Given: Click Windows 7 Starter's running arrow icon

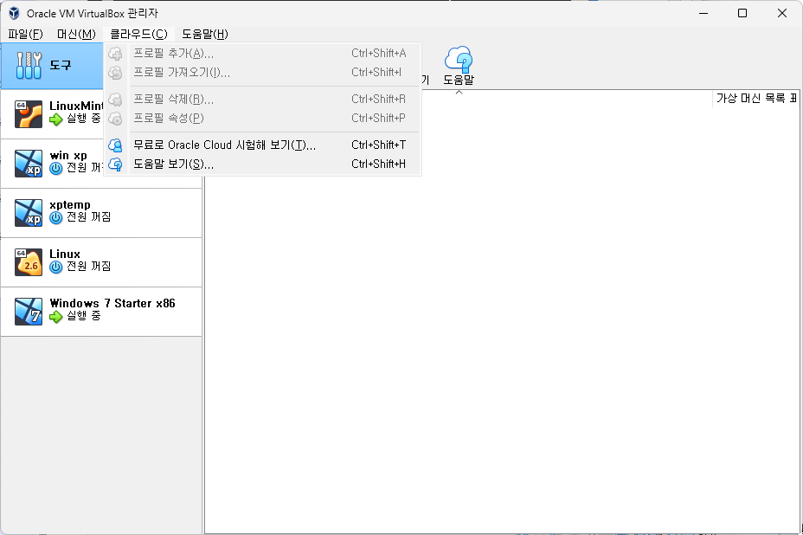Looking at the screenshot, I should point(56,317).
